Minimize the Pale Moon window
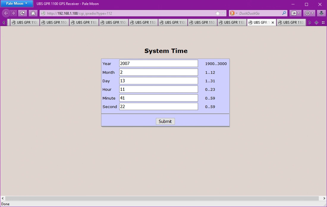The height and width of the screenshot is (207, 327). tap(293, 4)
